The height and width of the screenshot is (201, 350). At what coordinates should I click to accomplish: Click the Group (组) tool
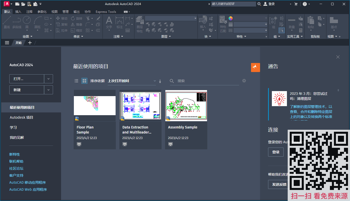pyautogui.click(x=273, y=23)
